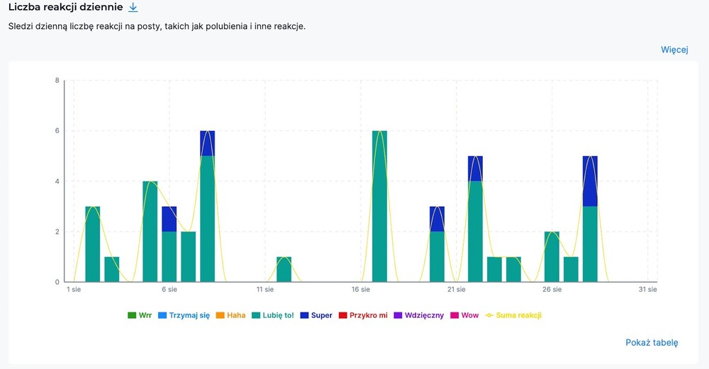This screenshot has height=369, width=709.
Task: Click the tallest teal bar near 17 sie
Action: tap(379, 207)
